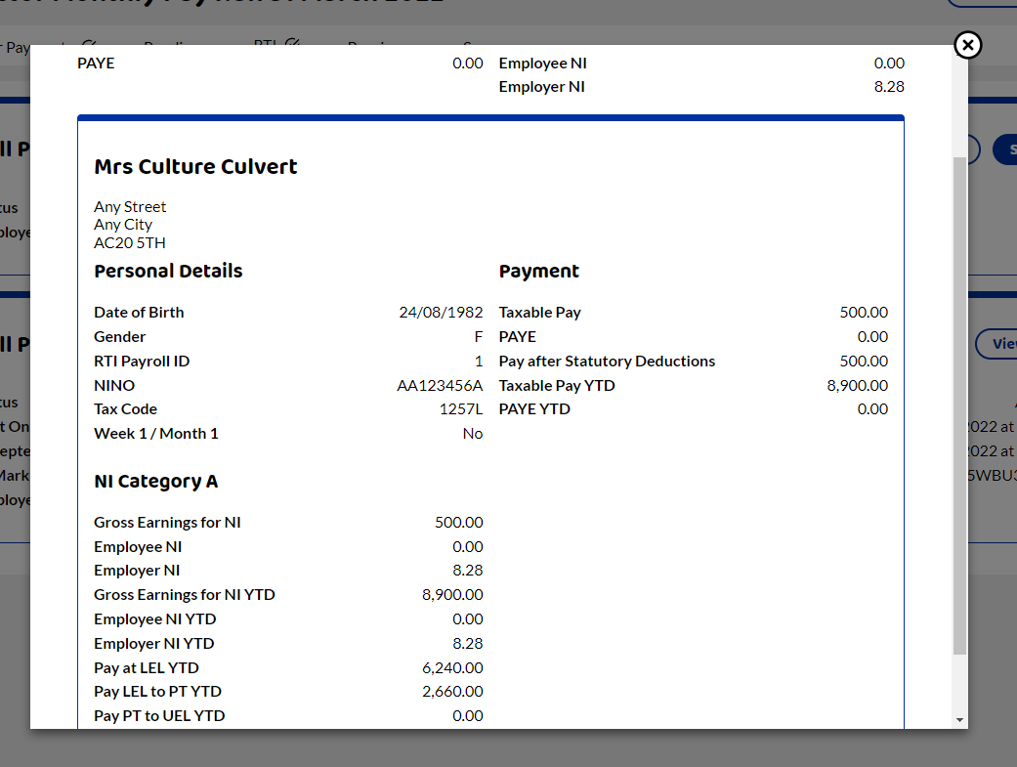Viewport: 1017px width, 767px height.
Task: Click the Week 1 / Month 1 value No
Action: pyautogui.click(x=473, y=433)
